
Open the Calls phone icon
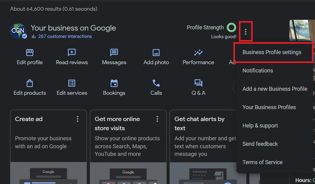tap(156, 83)
